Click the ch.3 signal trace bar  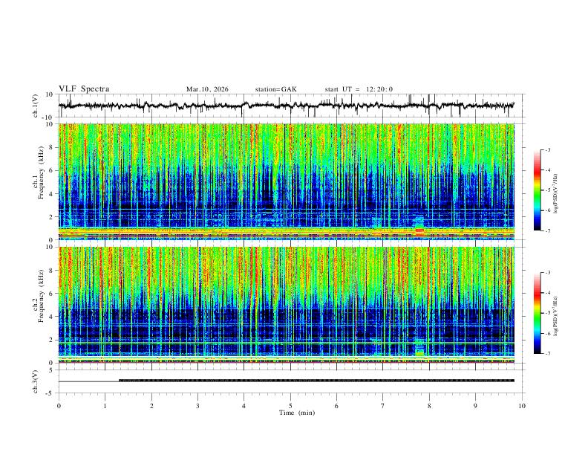(x=316, y=381)
